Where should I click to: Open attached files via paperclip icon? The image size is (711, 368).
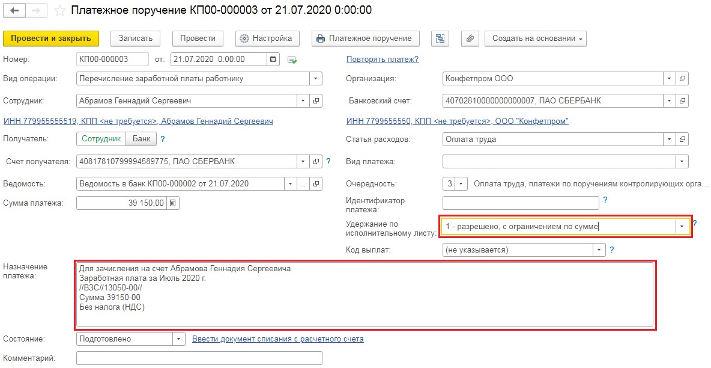[470, 38]
